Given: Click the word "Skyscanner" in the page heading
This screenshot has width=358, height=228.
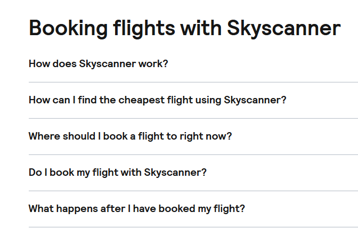Looking at the screenshot, I should pos(283,28).
